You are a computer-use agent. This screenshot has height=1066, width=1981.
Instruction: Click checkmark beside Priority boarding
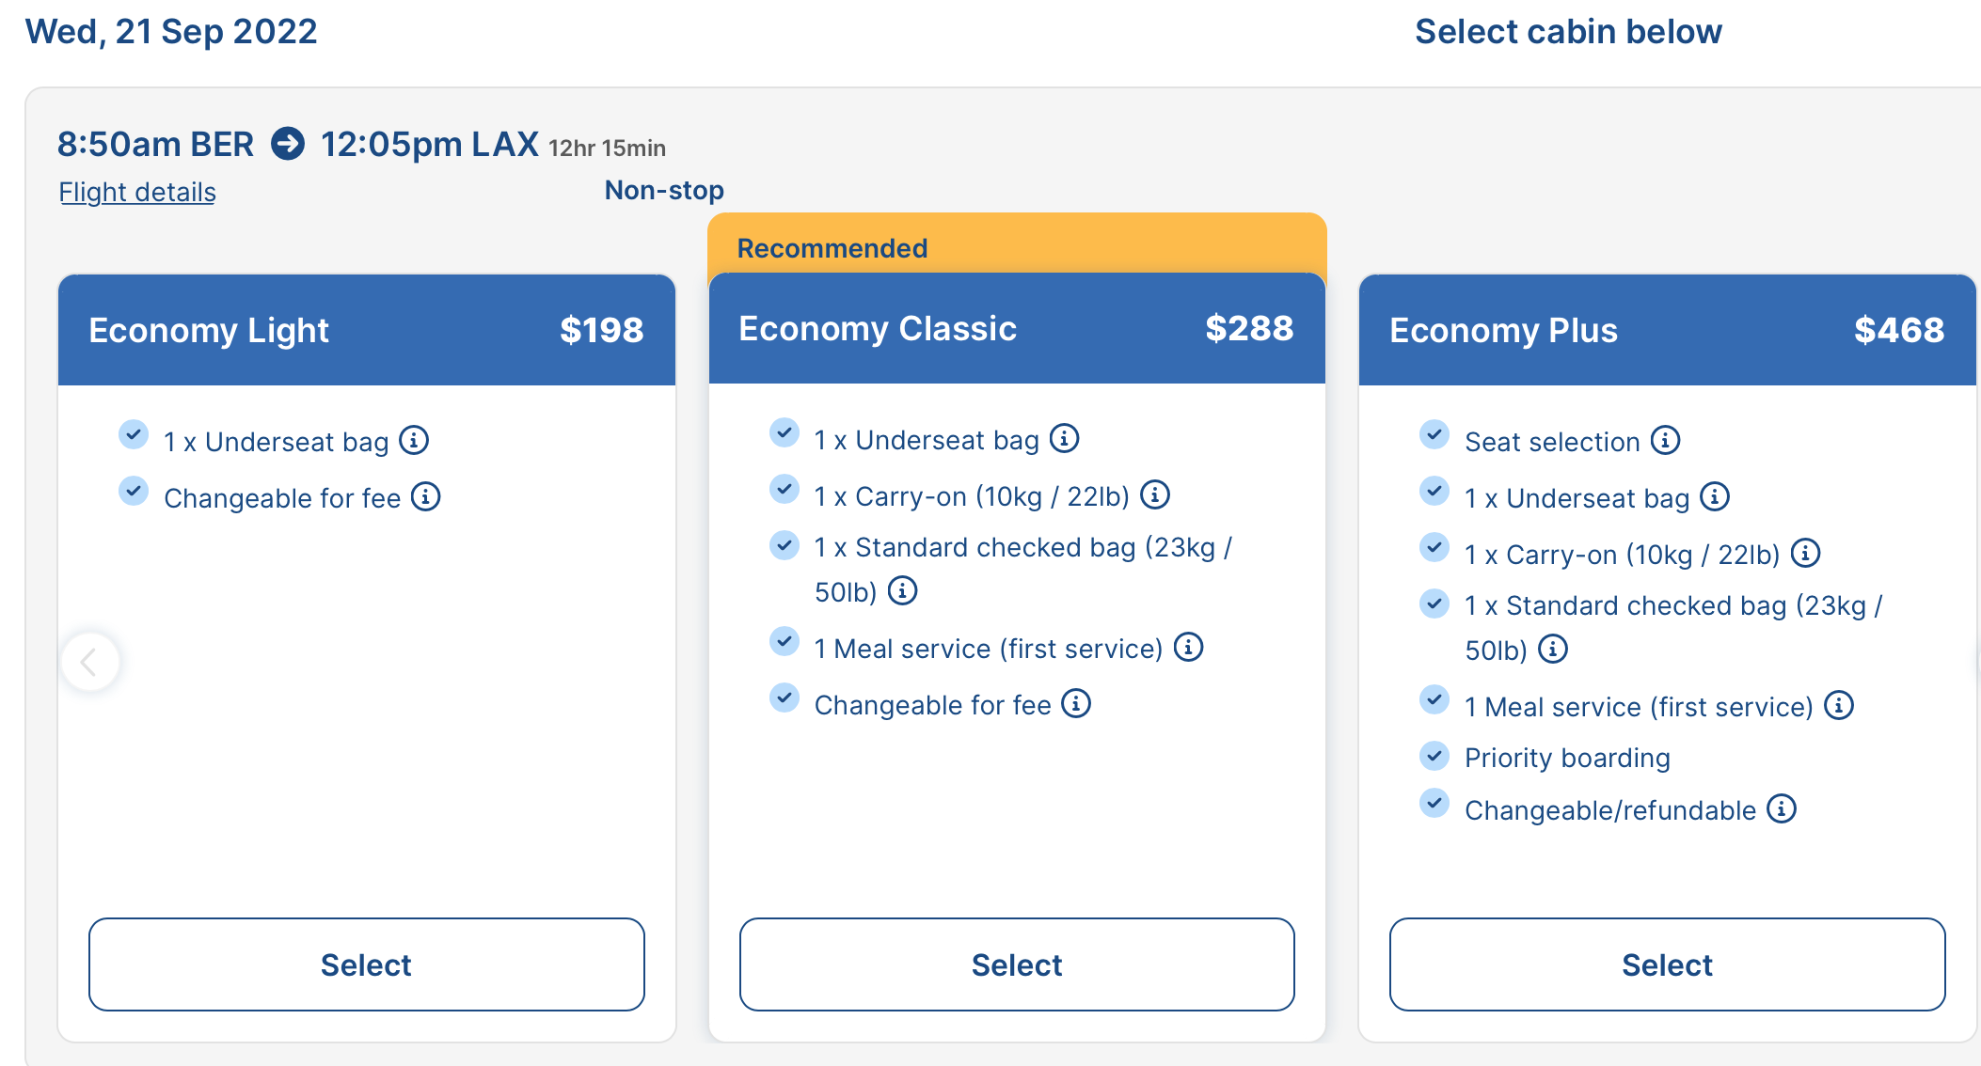[1434, 755]
